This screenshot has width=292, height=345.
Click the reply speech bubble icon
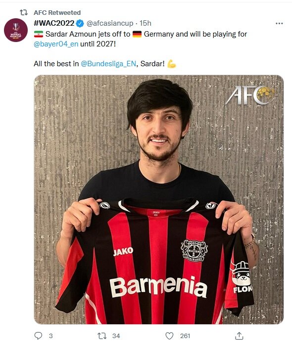pos(38,336)
